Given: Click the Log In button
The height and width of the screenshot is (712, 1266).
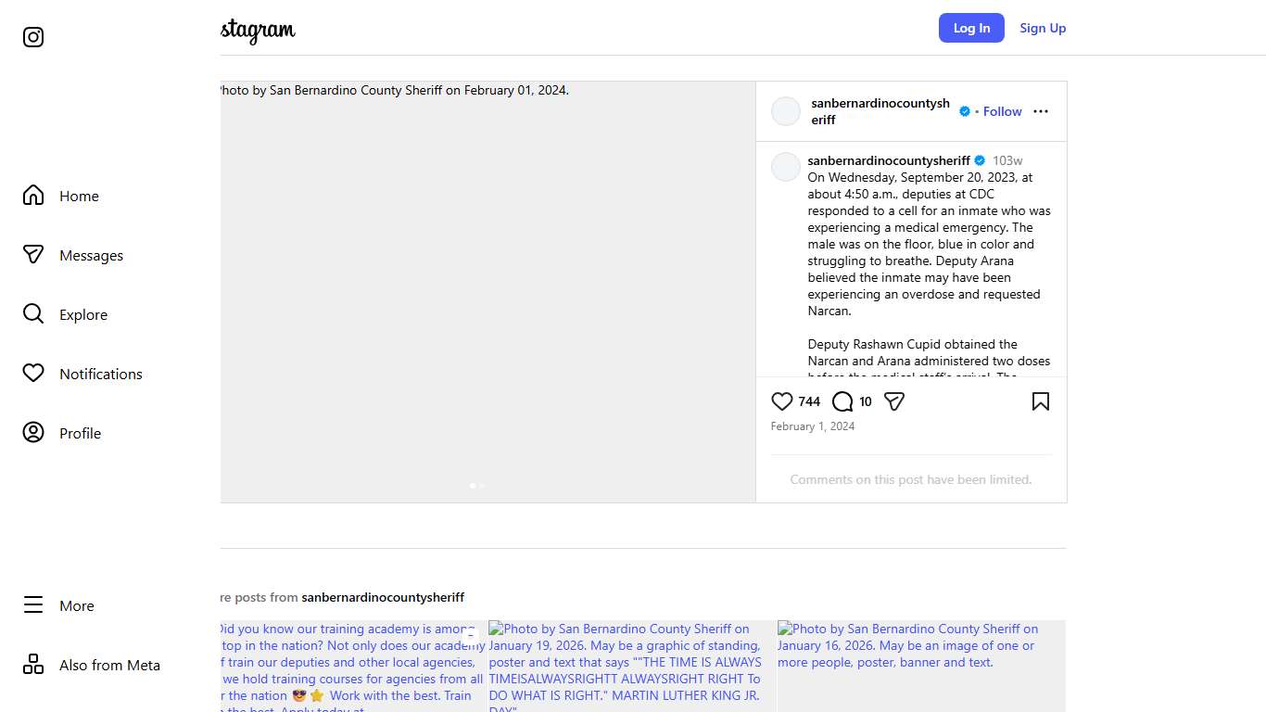Looking at the screenshot, I should 971,28.
